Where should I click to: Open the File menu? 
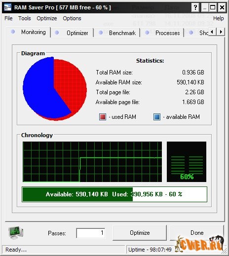(x=8, y=18)
